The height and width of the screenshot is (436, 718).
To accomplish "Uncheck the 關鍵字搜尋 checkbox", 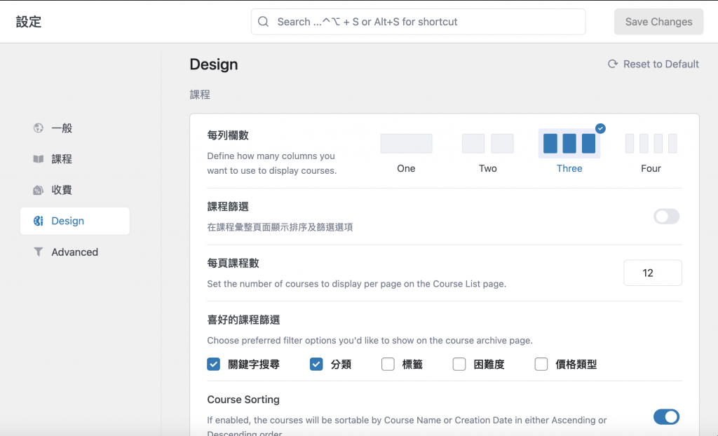I will pyautogui.click(x=214, y=364).
